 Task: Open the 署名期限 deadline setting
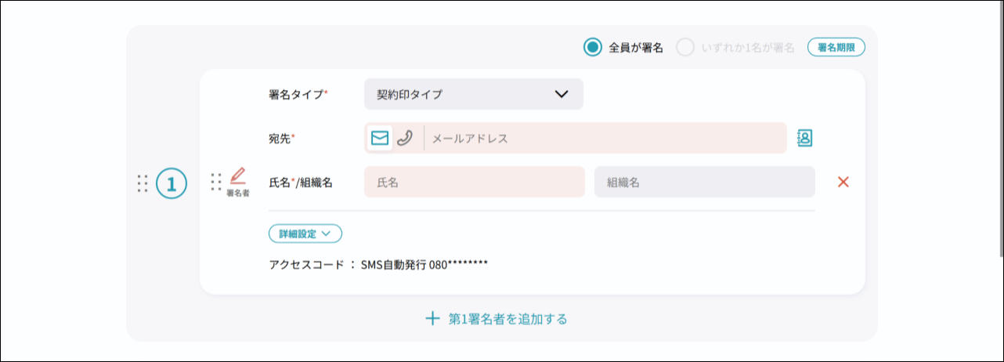coord(836,48)
